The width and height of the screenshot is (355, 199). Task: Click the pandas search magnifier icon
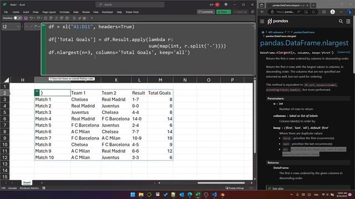(x=341, y=21)
